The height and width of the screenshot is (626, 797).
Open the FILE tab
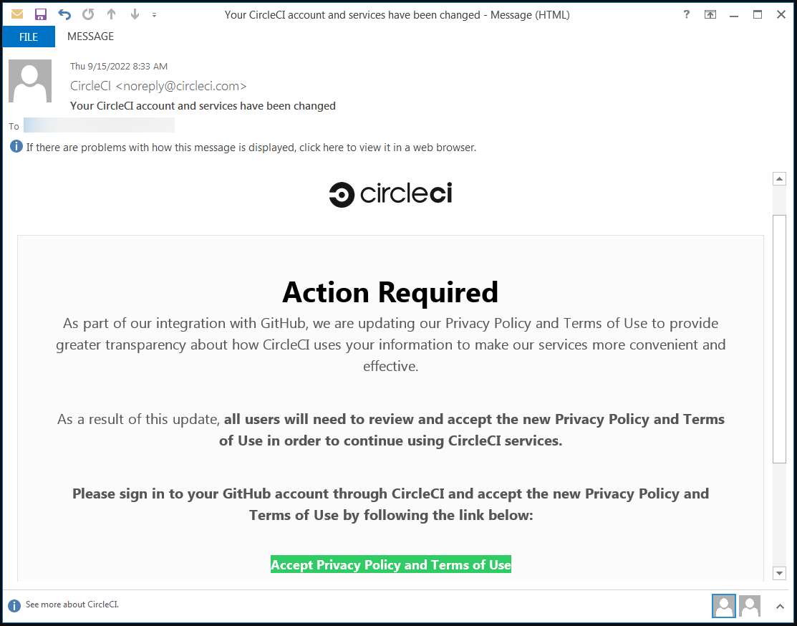[29, 37]
